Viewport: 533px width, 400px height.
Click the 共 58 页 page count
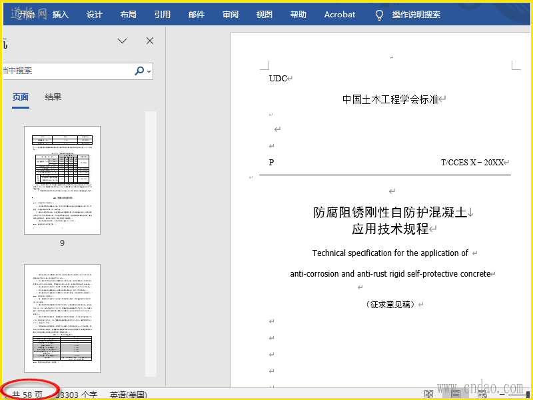[x=27, y=395]
